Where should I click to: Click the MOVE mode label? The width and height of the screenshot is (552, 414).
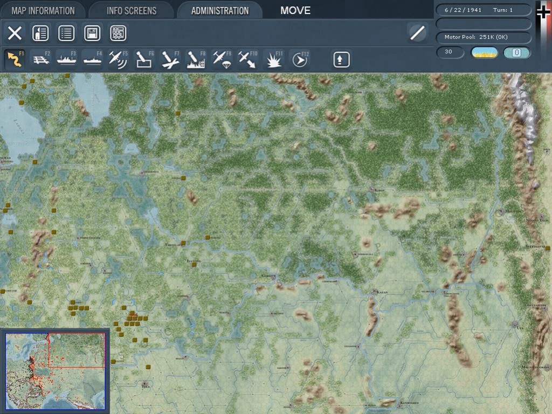(x=295, y=11)
